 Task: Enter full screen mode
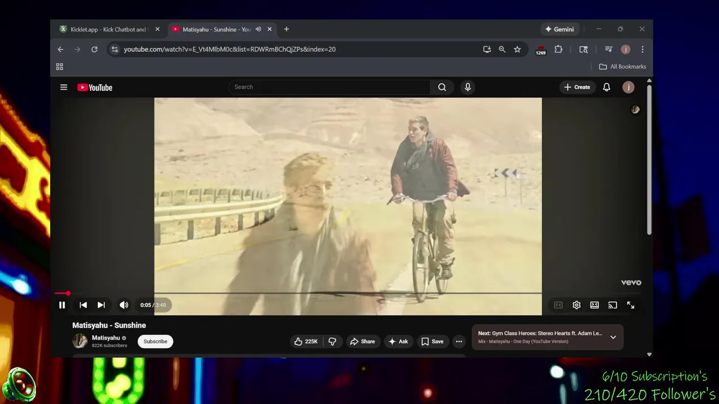[x=630, y=305]
